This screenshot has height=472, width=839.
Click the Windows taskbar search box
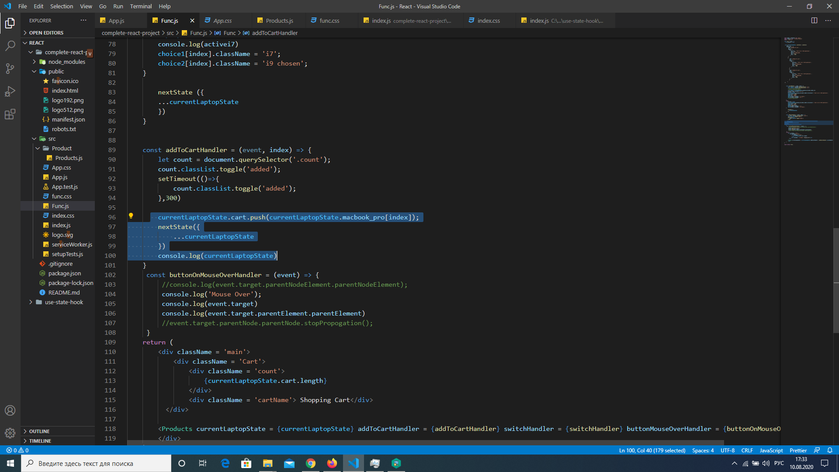click(x=96, y=463)
